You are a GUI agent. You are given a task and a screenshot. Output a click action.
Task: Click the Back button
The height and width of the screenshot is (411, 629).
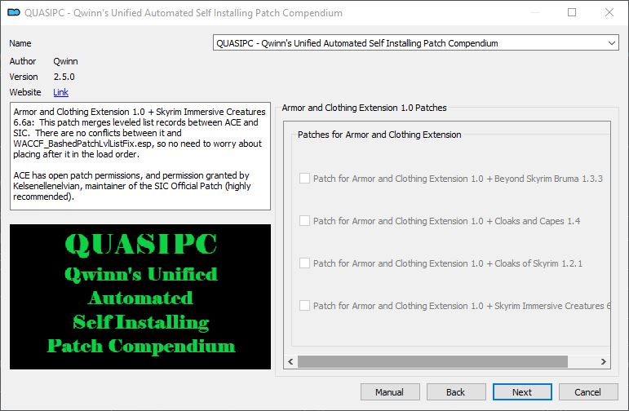456,391
